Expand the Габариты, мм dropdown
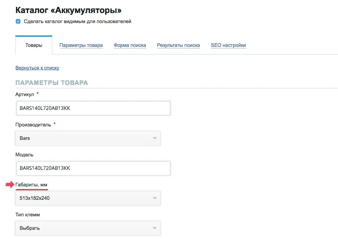Image resolution: width=338 pixels, height=239 pixels. click(88, 198)
